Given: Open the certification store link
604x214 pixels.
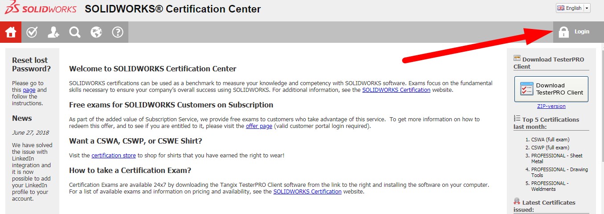Looking at the screenshot, I should point(114,155).
